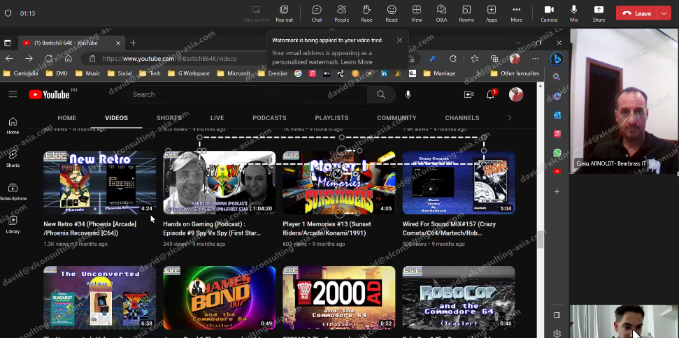Open the Rooms breakout panel
Viewport: 679px width, 338px height.
point(466,13)
